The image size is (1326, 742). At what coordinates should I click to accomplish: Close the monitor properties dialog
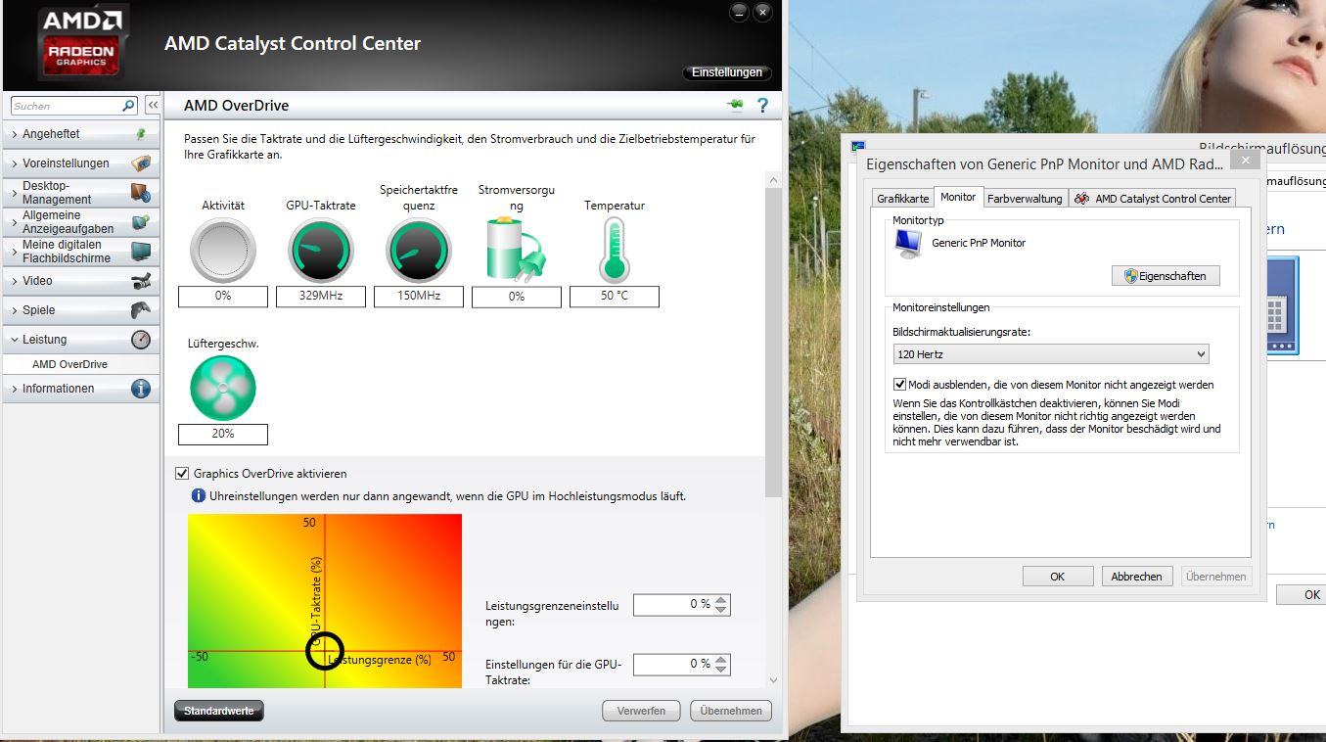1245,161
